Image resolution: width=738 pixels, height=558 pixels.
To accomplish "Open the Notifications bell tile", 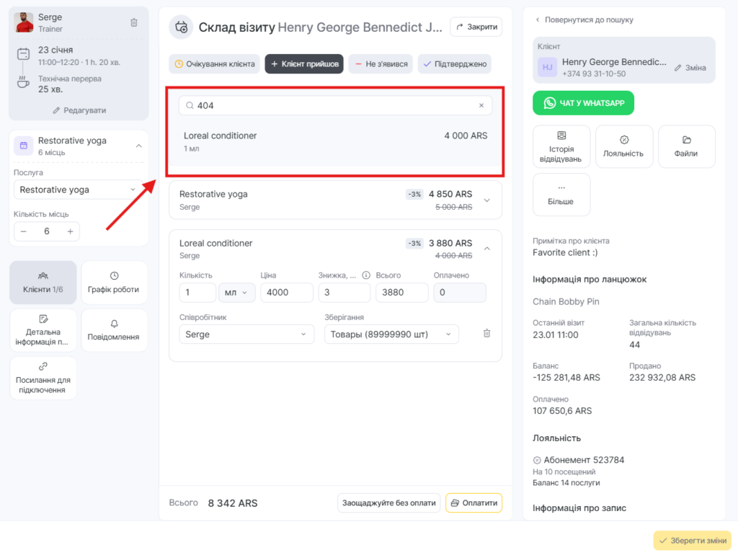I will coord(114,330).
